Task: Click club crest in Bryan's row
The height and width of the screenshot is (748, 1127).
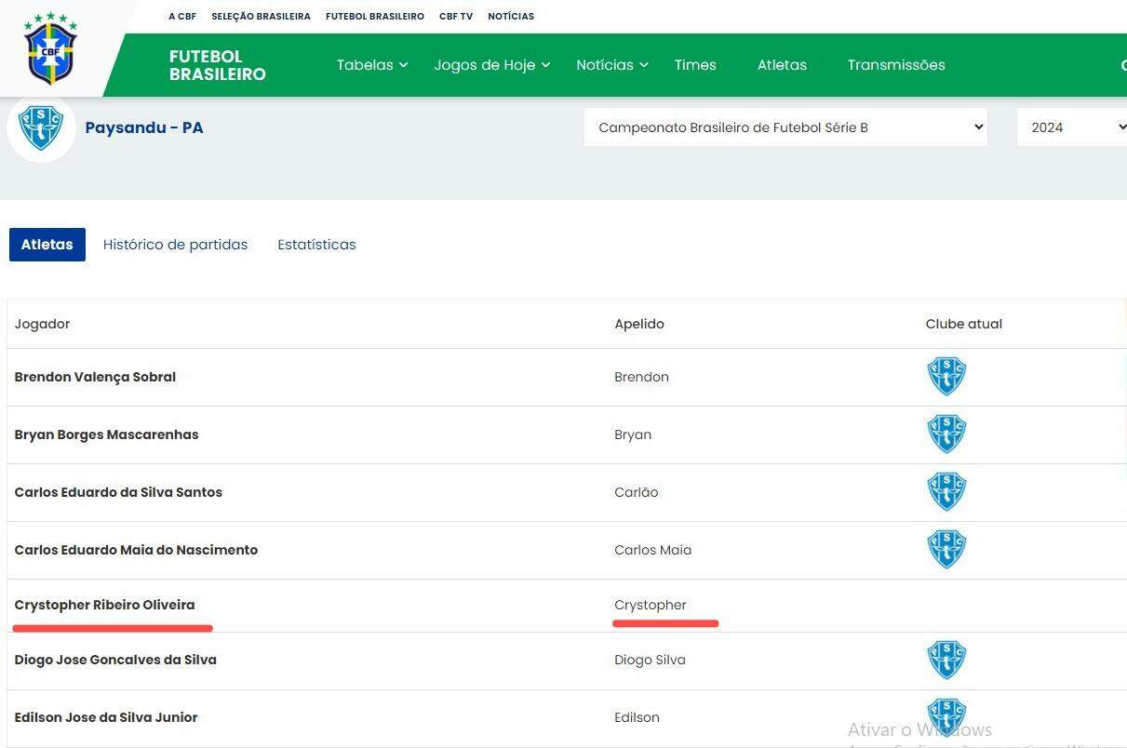Action: tap(946, 434)
